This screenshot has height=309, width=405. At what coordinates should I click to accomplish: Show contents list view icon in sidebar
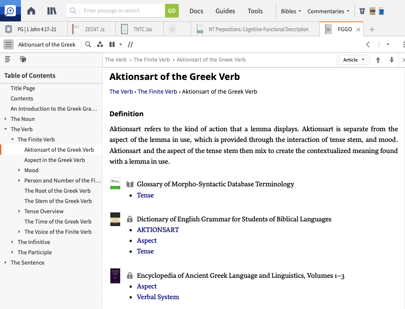click(8, 59)
